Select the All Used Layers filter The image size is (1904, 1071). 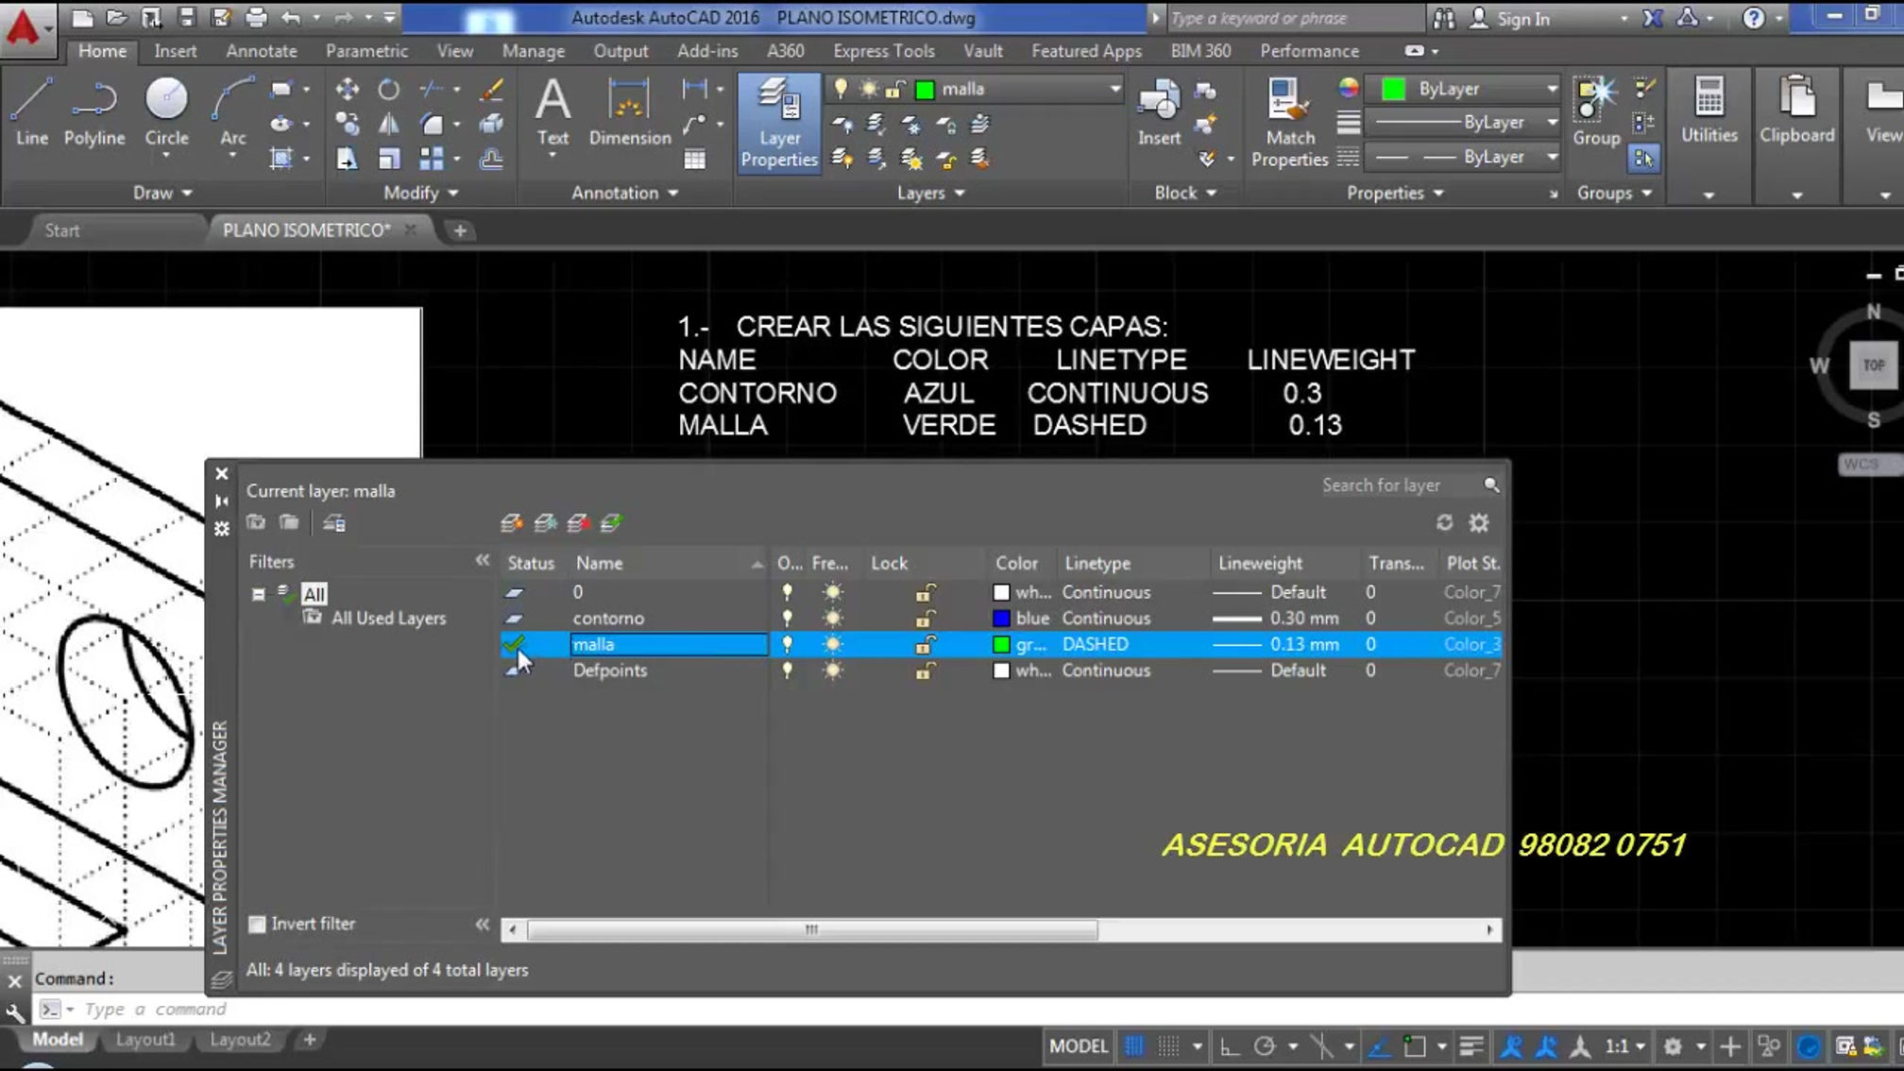pyautogui.click(x=387, y=619)
